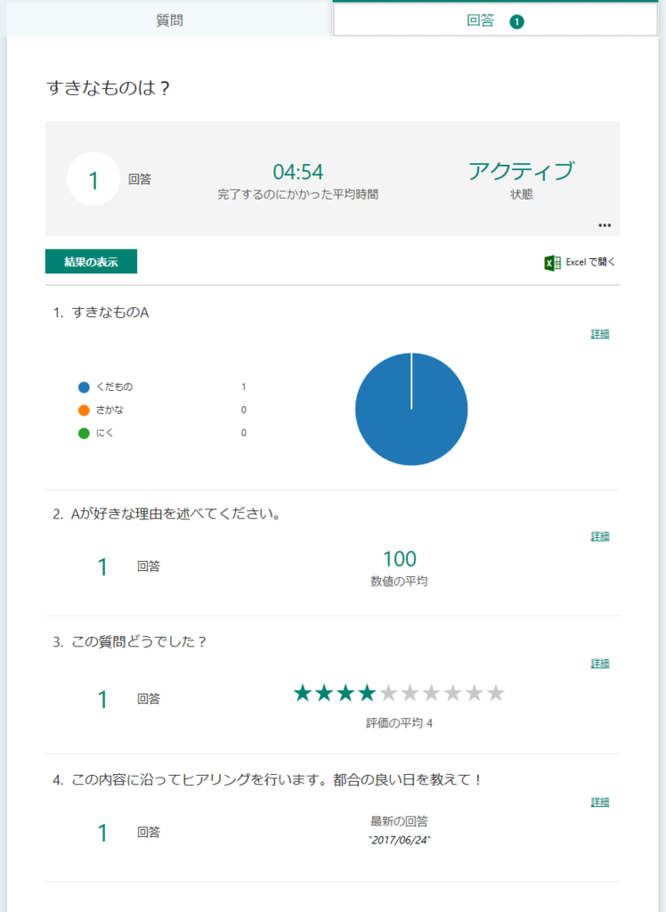Open 詳細 for question 3 rating

[x=600, y=664]
